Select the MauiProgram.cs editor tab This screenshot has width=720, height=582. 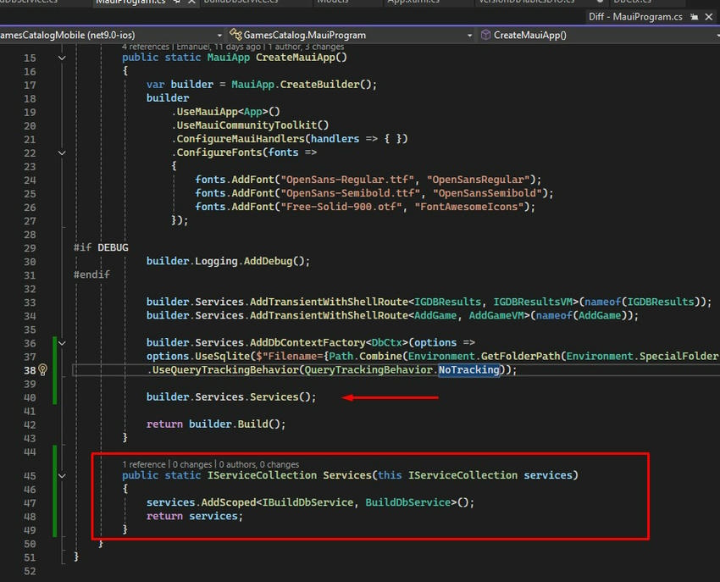pyautogui.click(x=130, y=3)
